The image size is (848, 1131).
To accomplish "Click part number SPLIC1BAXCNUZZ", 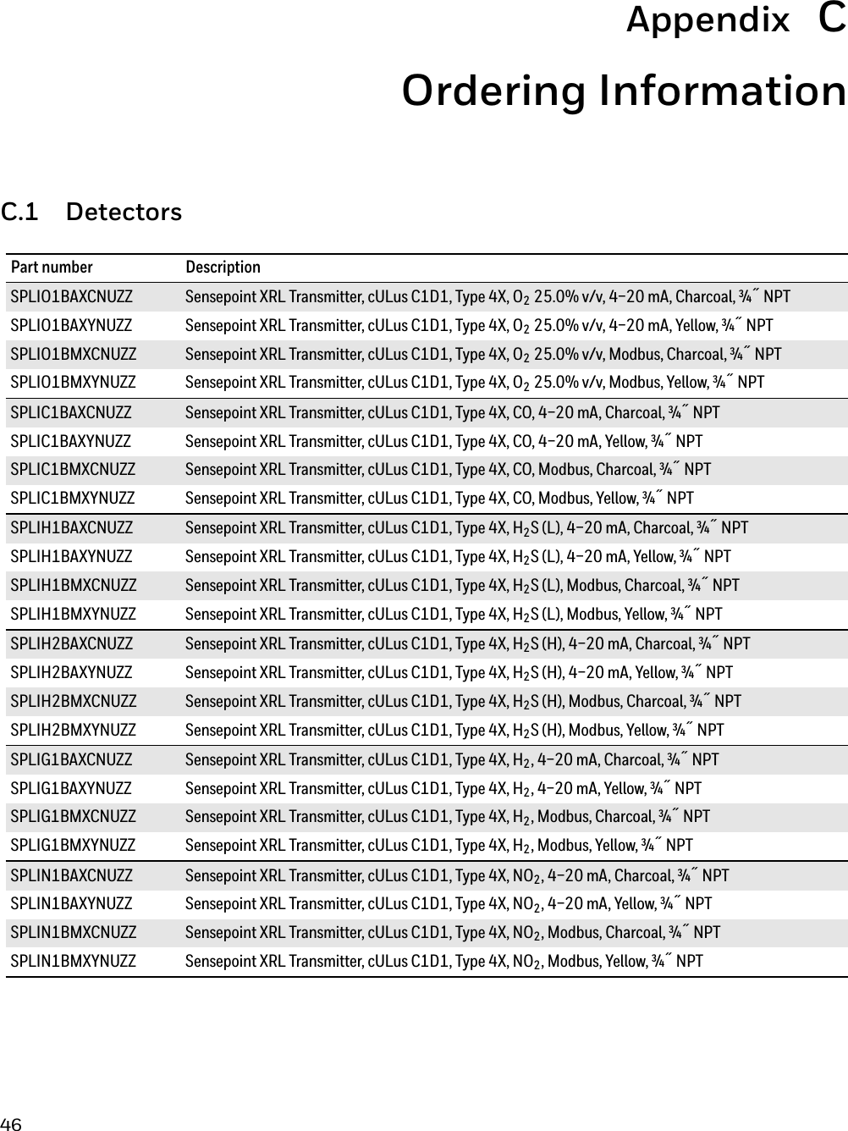I will pos(71,413).
